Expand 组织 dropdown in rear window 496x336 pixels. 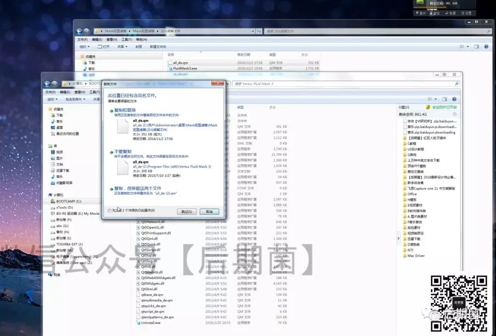[x=85, y=46]
